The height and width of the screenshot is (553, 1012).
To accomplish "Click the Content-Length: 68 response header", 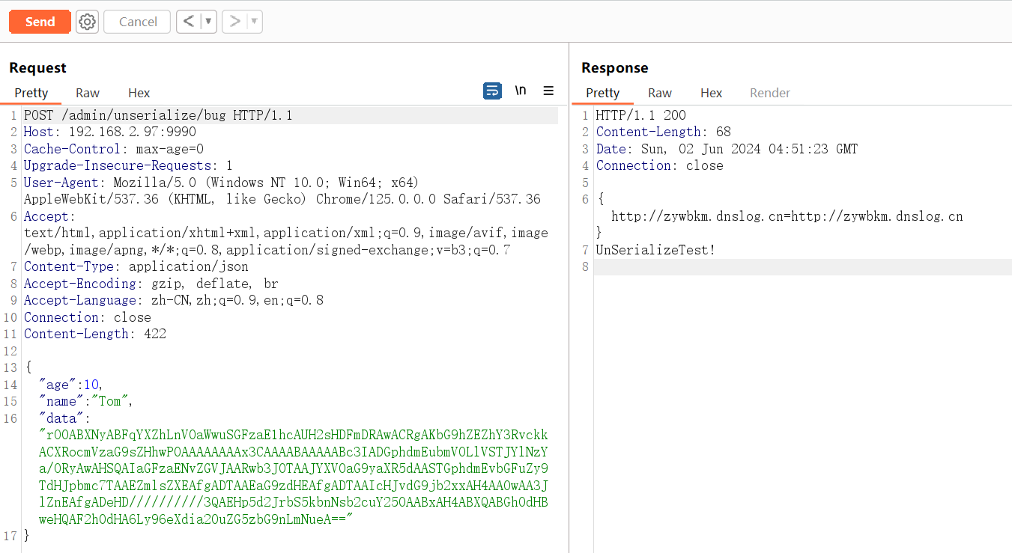I will pos(663,132).
